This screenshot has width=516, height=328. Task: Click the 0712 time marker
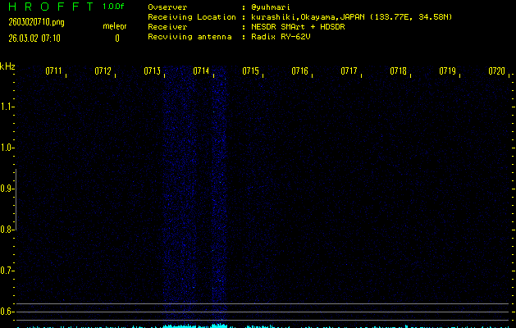coord(103,71)
